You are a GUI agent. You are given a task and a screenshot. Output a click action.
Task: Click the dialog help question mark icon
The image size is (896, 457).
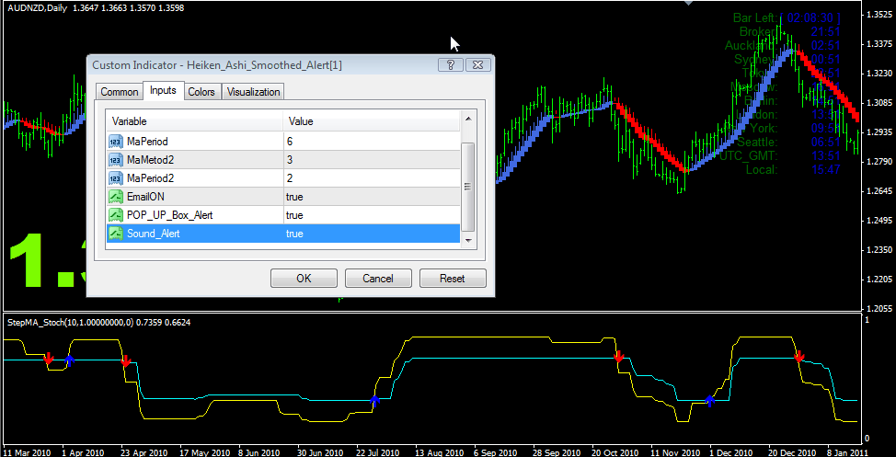(x=450, y=64)
